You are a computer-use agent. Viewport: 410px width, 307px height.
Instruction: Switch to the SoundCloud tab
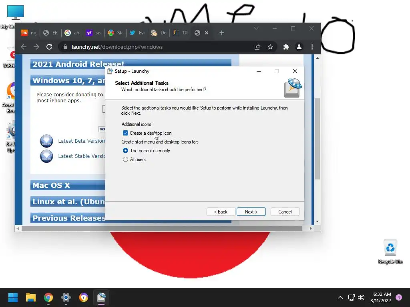pyautogui.click(x=29, y=33)
